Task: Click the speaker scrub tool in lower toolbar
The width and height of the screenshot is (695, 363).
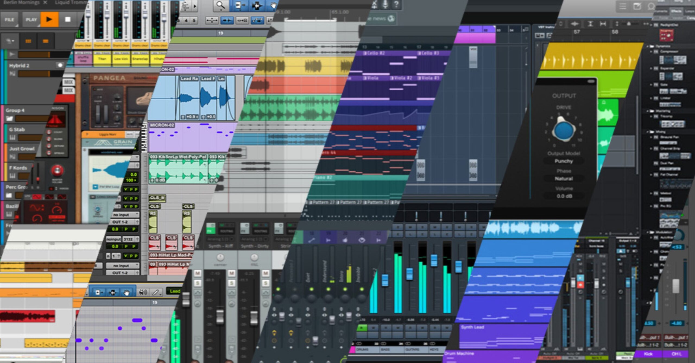Action: (x=143, y=292)
